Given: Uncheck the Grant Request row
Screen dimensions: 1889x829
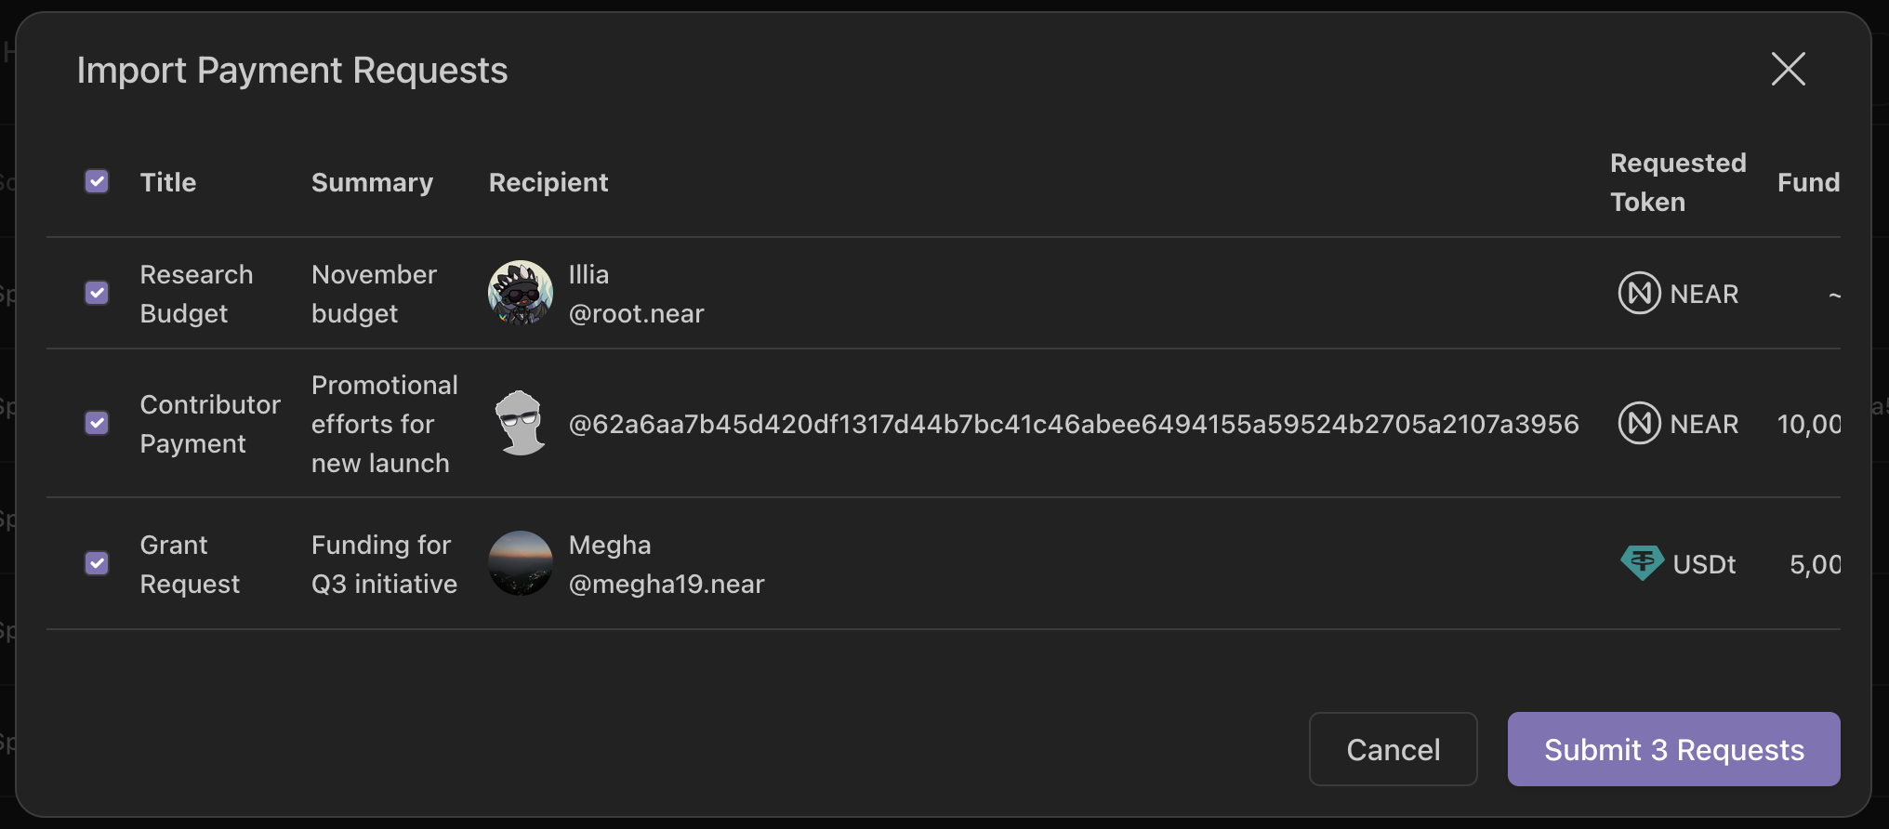Looking at the screenshot, I should 97,563.
